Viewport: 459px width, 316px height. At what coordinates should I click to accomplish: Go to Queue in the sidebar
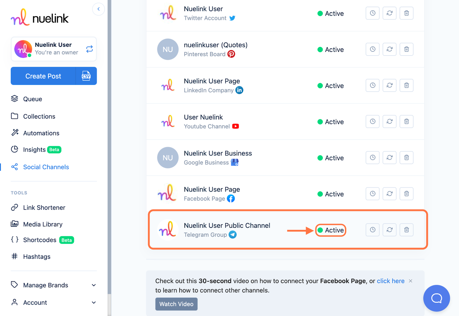pyautogui.click(x=27, y=99)
